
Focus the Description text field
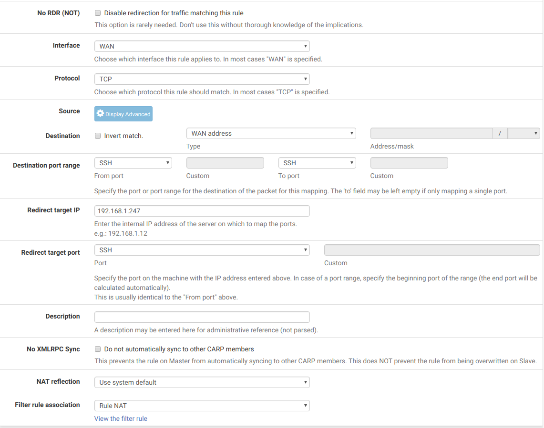tap(202, 317)
